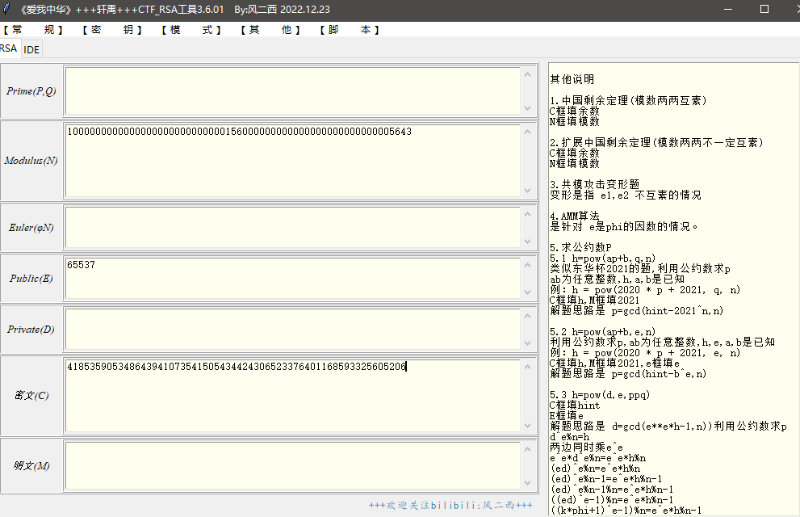
Task: Click Modulus(N) field scroll-up arrow
Action: pyautogui.click(x=528, y=132)
